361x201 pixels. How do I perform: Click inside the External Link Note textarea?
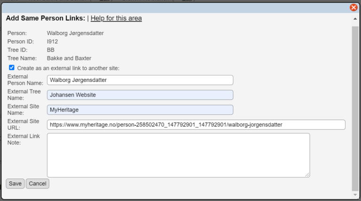178,155
